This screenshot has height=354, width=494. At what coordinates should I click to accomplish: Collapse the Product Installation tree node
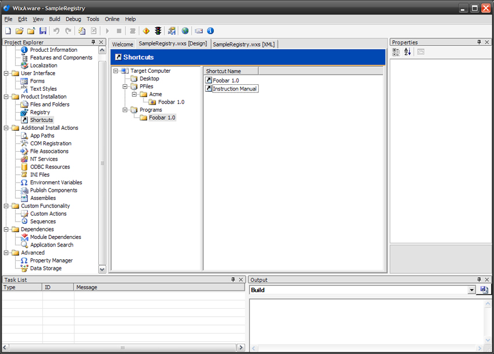[6, 96]
